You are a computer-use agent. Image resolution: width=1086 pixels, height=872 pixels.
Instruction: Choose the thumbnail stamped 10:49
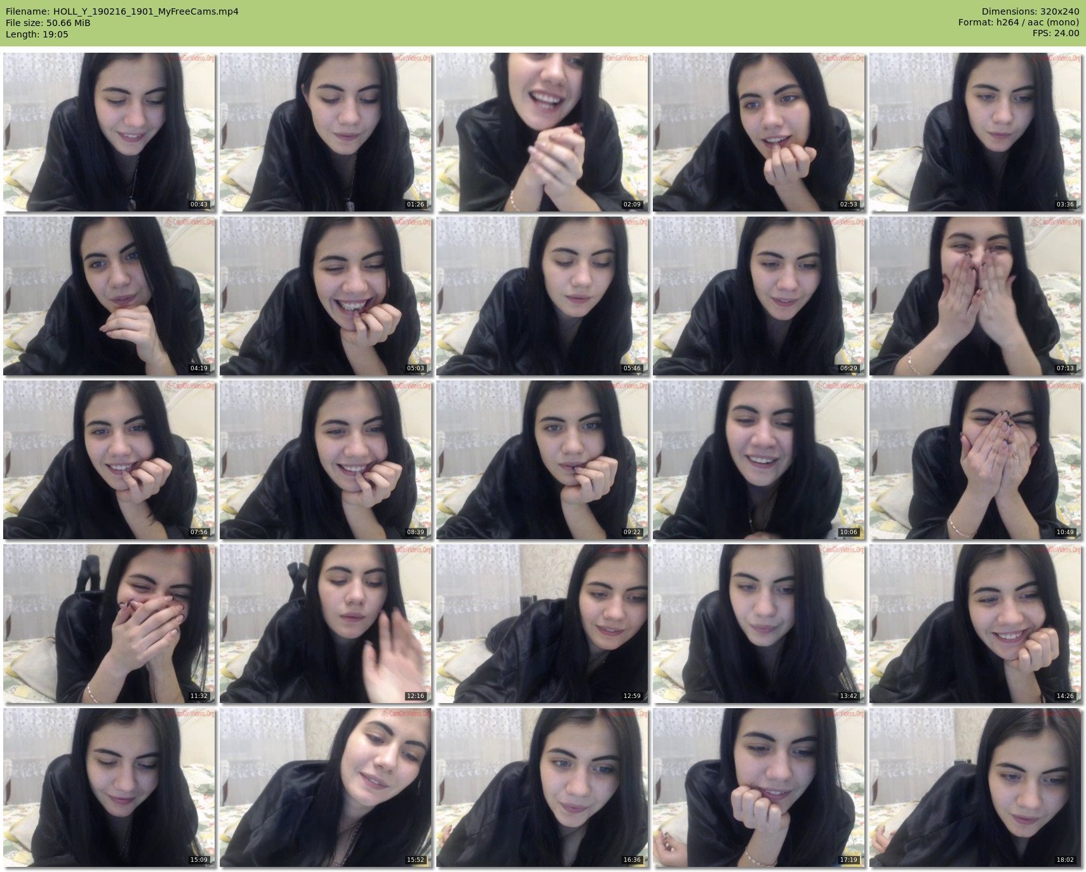pos(975,460)
